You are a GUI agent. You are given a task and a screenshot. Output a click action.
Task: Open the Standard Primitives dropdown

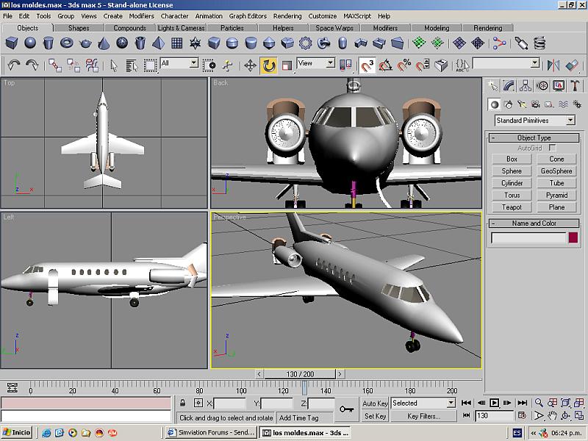point(534,121)
